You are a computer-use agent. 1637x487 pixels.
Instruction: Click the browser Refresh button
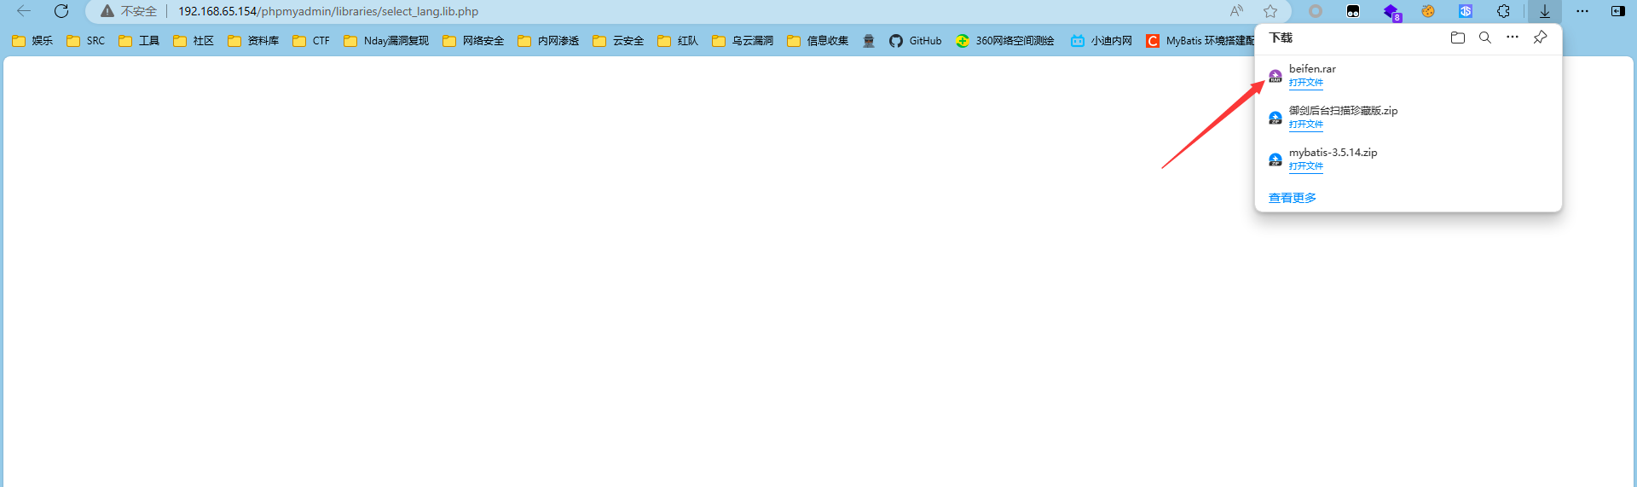coord(61,11)
